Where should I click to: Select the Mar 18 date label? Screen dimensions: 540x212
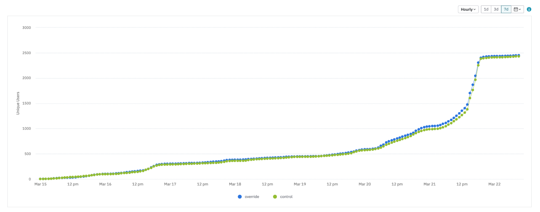pos(235,184)
